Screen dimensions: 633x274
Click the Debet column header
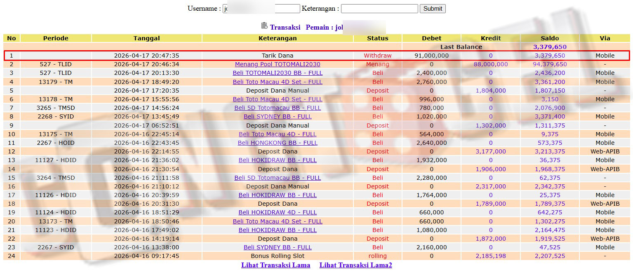pos(431,38)
